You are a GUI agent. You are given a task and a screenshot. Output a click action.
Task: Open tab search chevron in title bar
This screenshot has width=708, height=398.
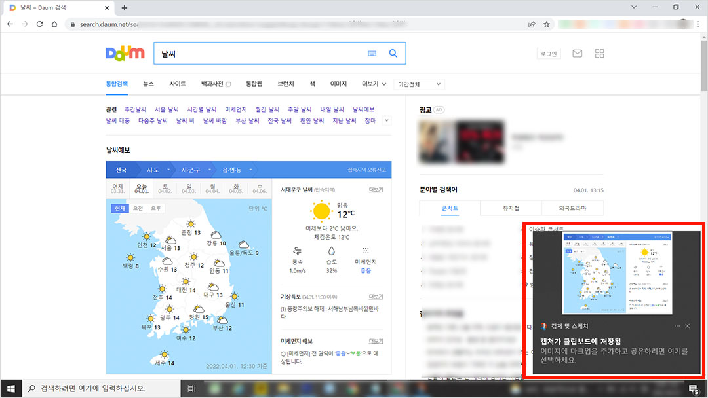click(634, 7)
